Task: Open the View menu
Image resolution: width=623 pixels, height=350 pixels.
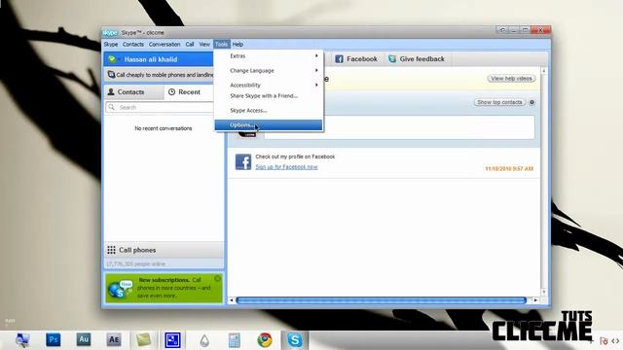Action: [204, 45]
